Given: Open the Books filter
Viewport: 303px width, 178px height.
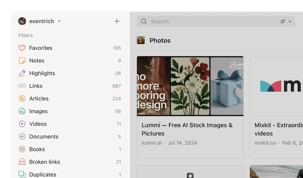Looking at the screenshot, I should pos(69,149).
